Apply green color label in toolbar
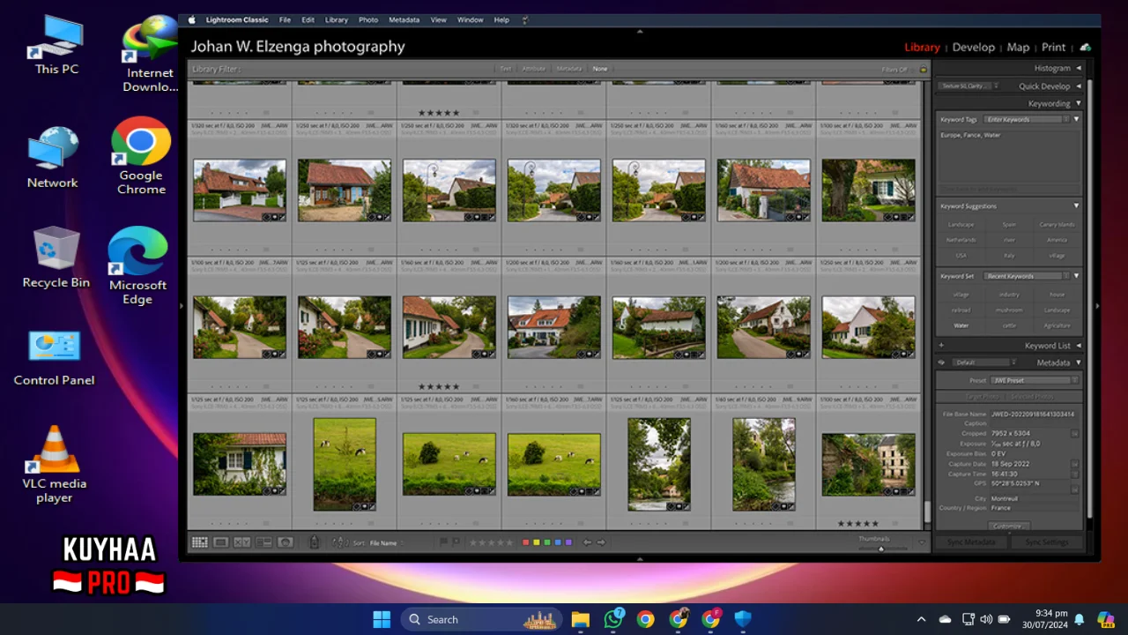This screenshot has height=635, width=1128. (547, 542)
